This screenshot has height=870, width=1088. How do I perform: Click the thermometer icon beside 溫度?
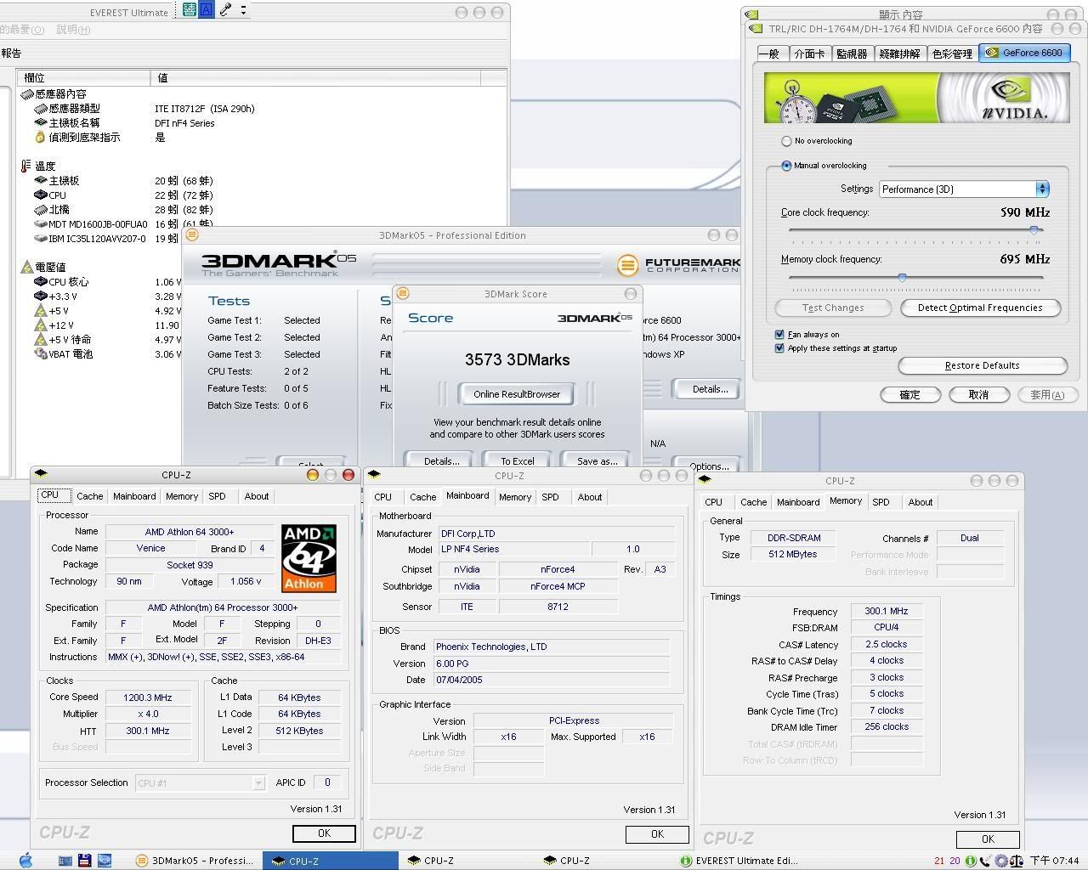click(26, 166)
